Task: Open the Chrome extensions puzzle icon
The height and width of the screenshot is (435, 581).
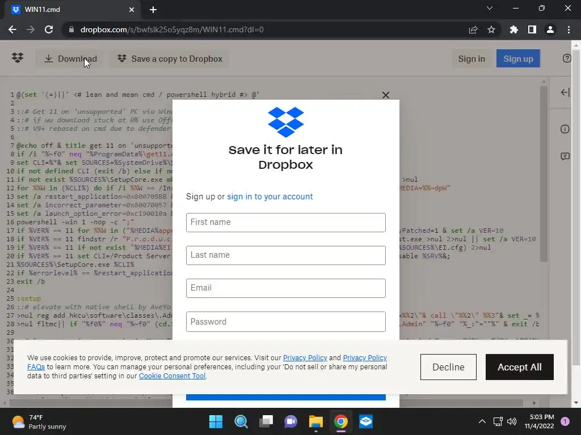Action: (x=513, y=29)
